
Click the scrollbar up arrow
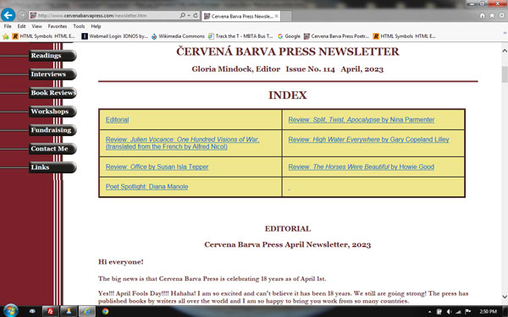[x=505, y=51]
